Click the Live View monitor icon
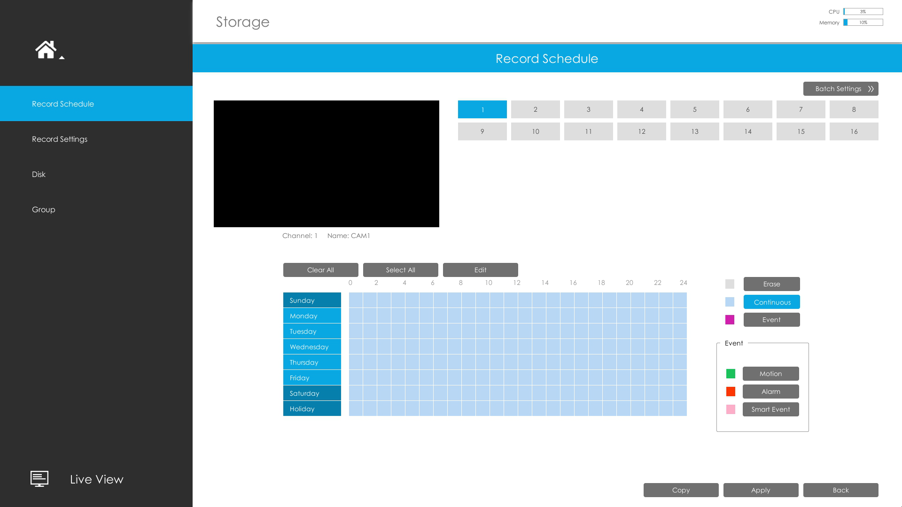This screenshot has width=902, height=507. tap(39, 479)
